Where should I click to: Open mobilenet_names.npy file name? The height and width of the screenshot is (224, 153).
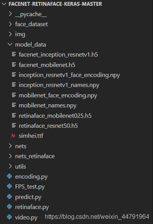pyautogui.click(x=48, y=106)
